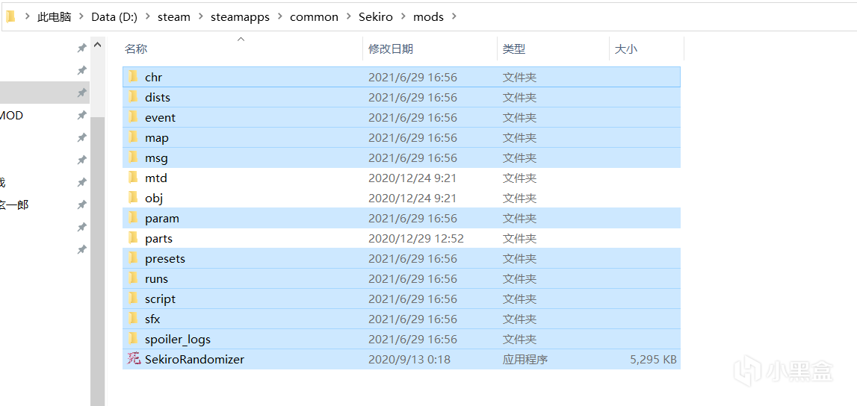
Task: Select the mtd folder icon
Action: pos(134,178)
